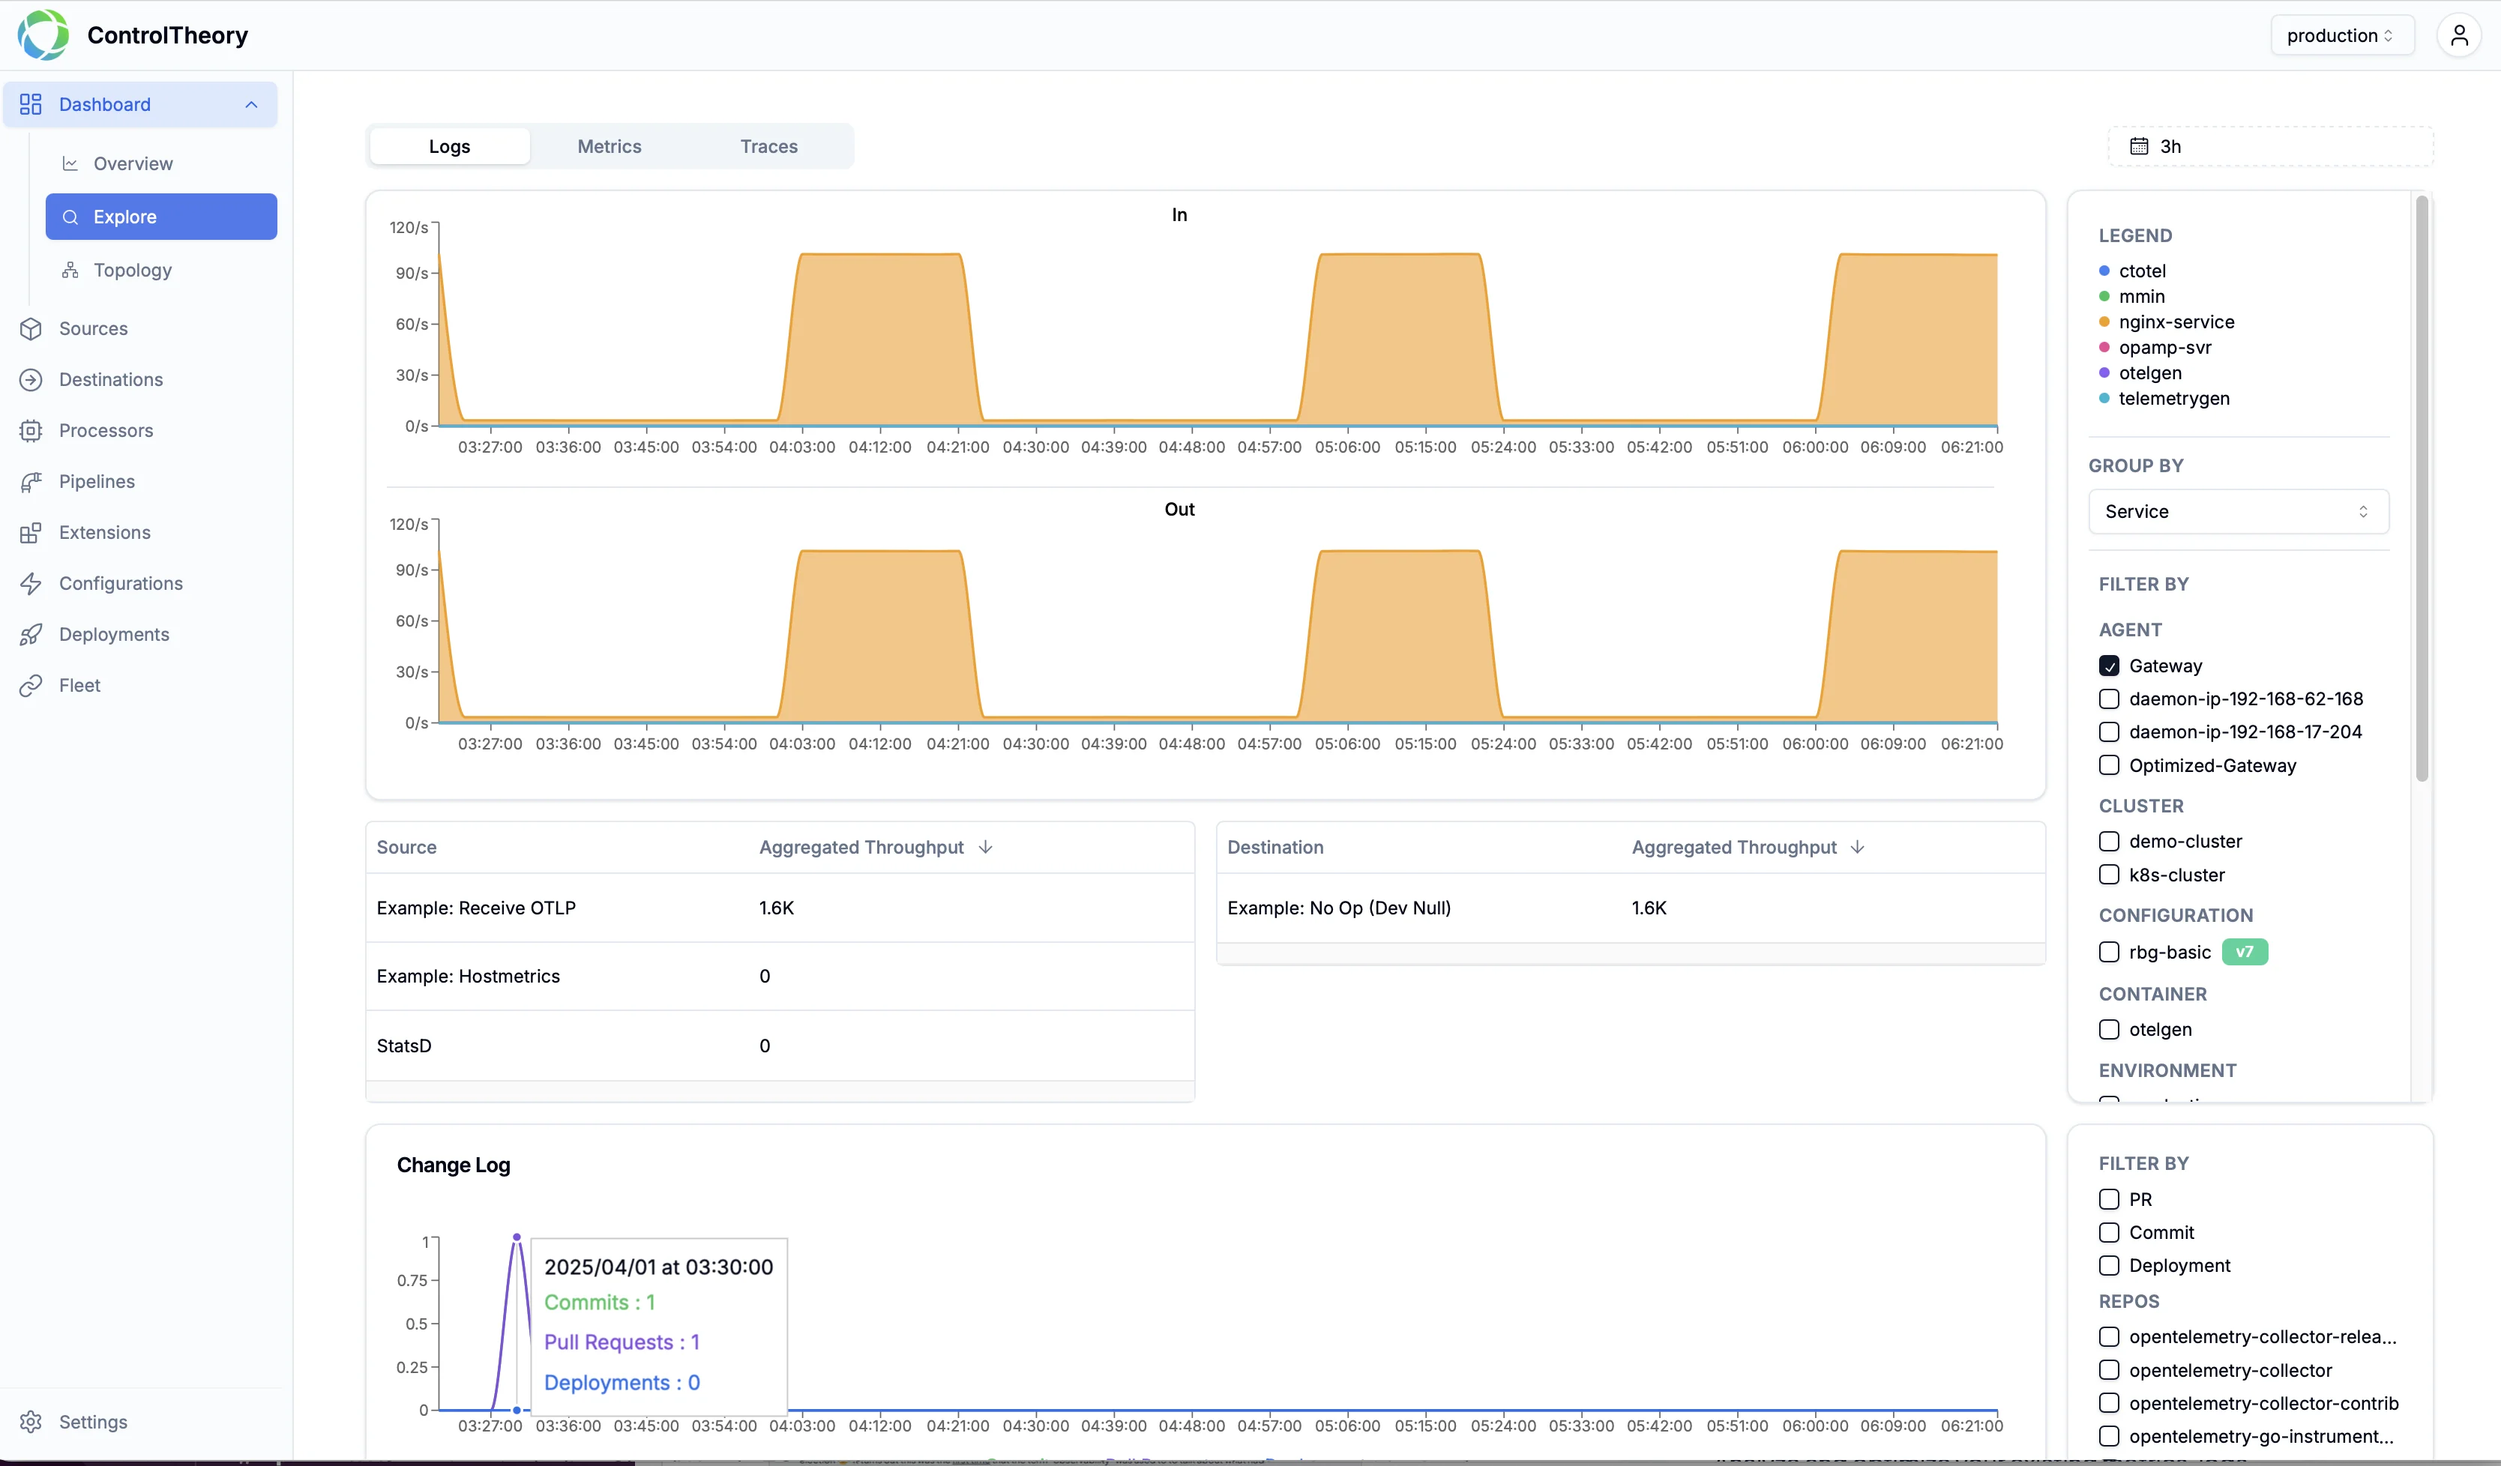Viewport: 2501px width, 1466px height.
Task: Click the Processors chip icon
Action: [31, 430]
